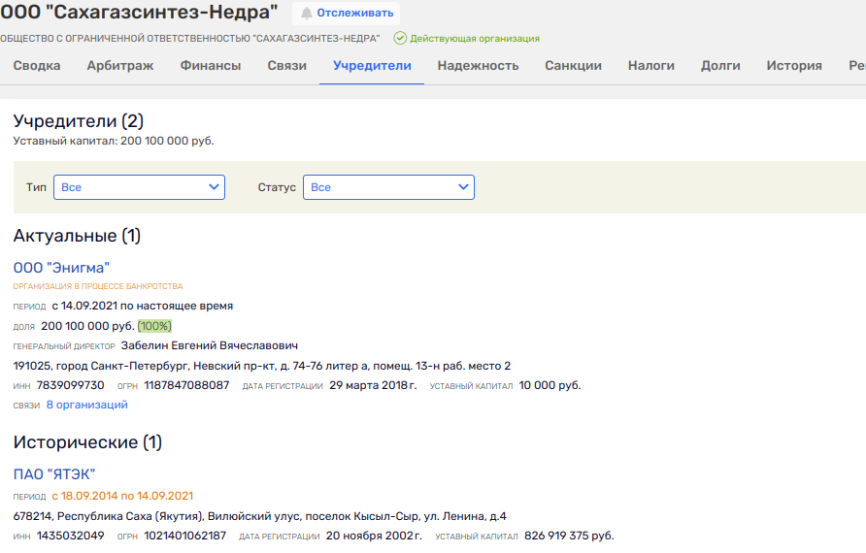
Task: Open the ООО "Энигма" company link
Action: [61, 267]
